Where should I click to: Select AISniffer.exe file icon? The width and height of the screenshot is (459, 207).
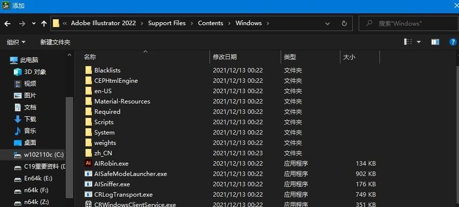point(88,184)
